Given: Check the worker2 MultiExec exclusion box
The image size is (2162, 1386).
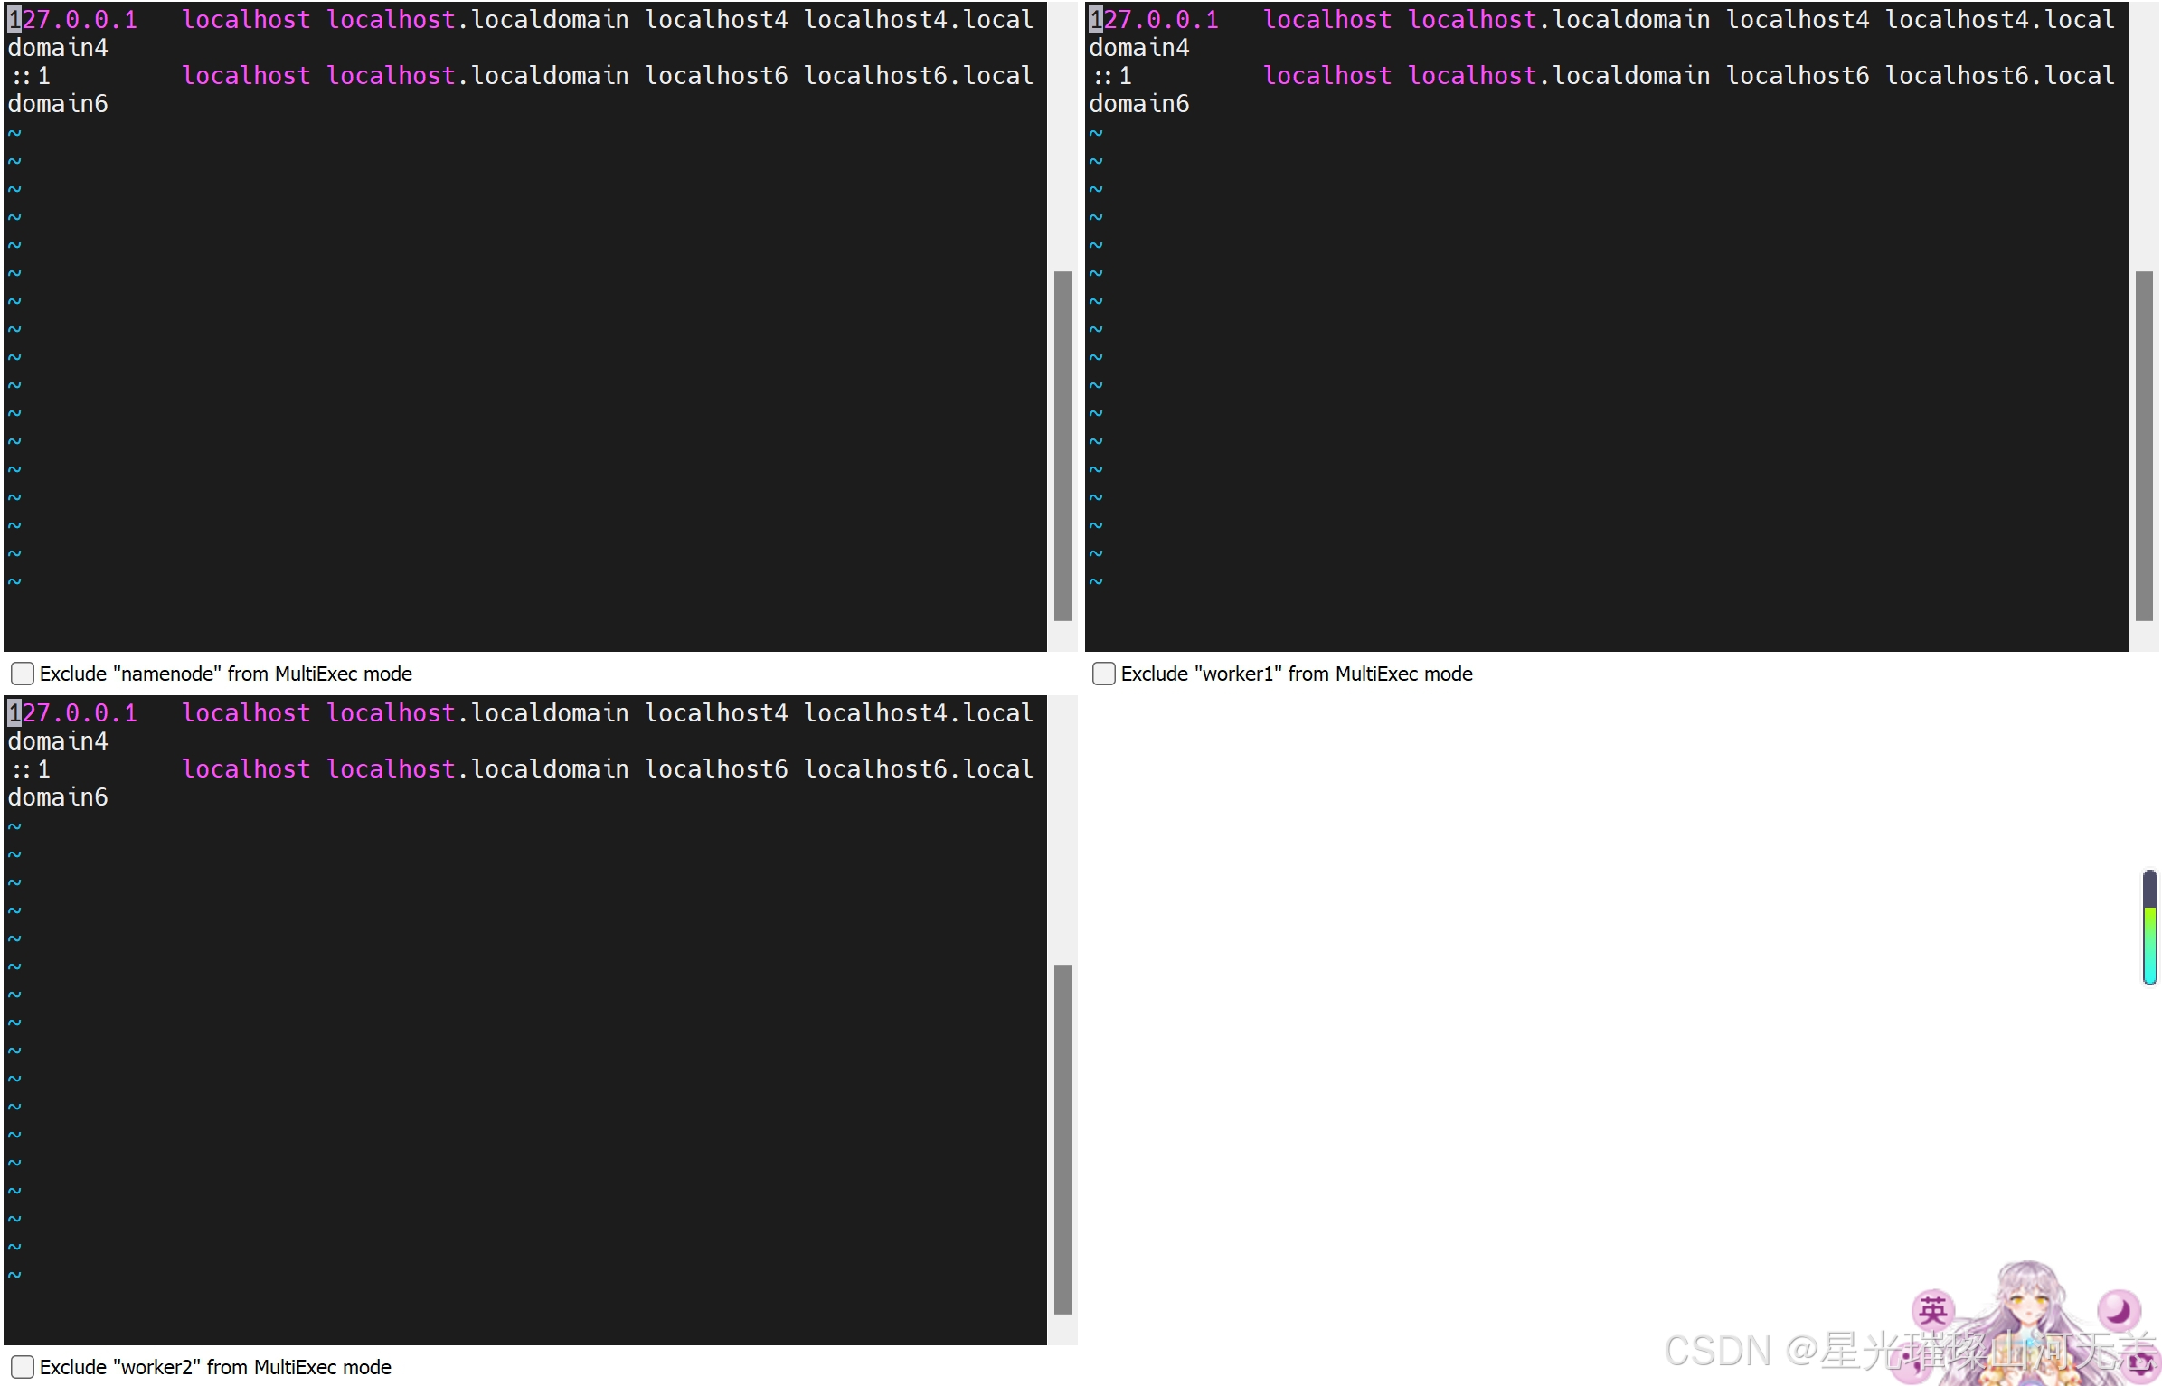Looking at the screenshot, I should [23, 1367].
